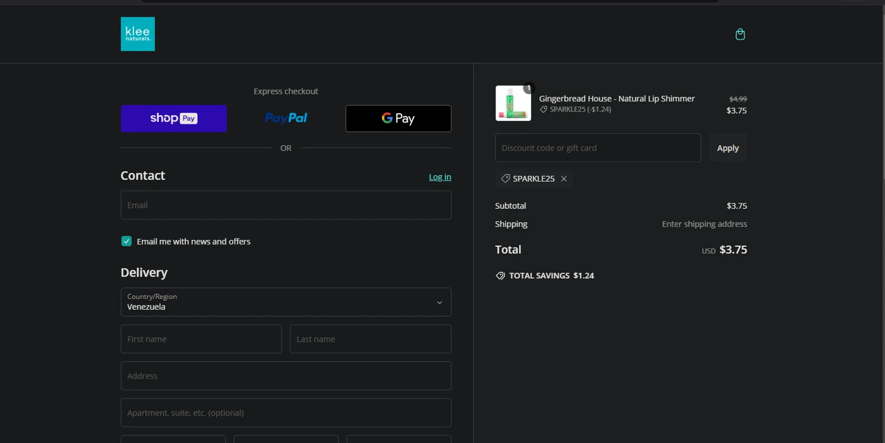The height and width of the screenshot is (443, 885).
Task: Click the Klee Naturals logo
Action: click(137, 34)
